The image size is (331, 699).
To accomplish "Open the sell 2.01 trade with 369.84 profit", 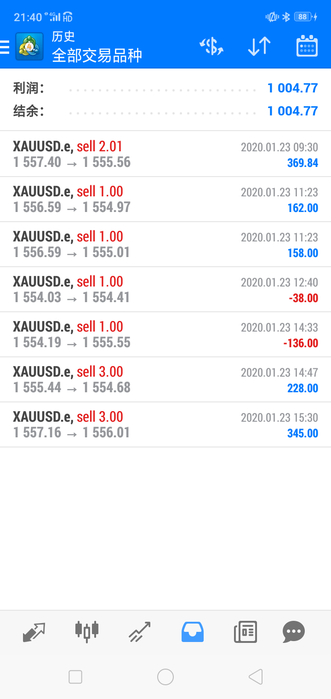I will click(x=165, y=154).
